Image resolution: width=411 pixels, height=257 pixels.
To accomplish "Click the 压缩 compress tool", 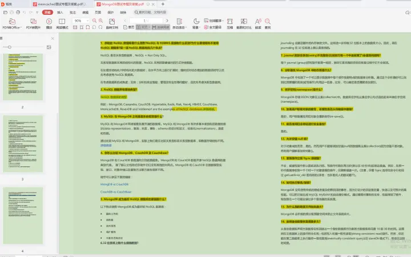I will pyautogui.click(x=230, y=23).
